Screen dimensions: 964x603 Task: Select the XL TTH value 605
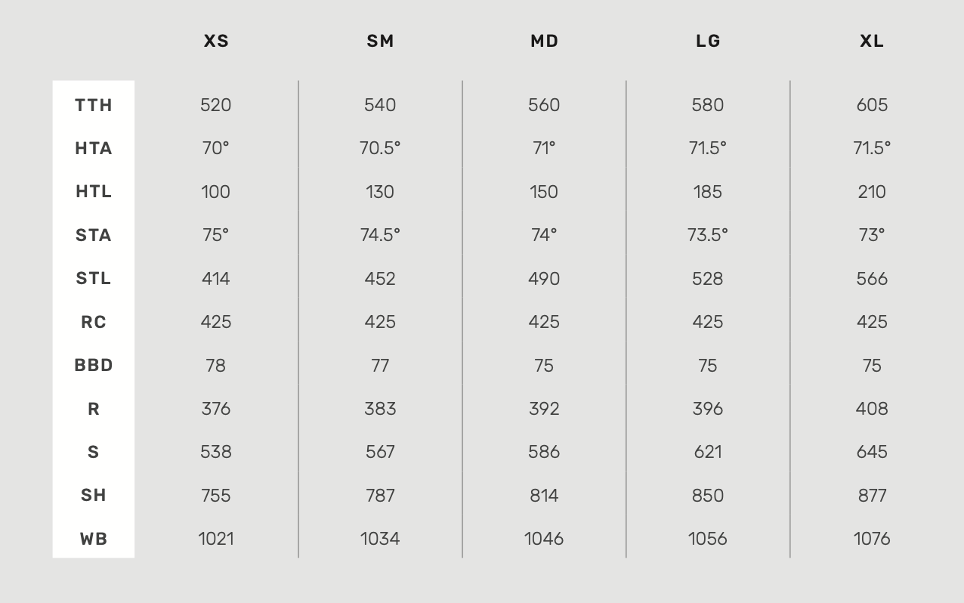872,105
